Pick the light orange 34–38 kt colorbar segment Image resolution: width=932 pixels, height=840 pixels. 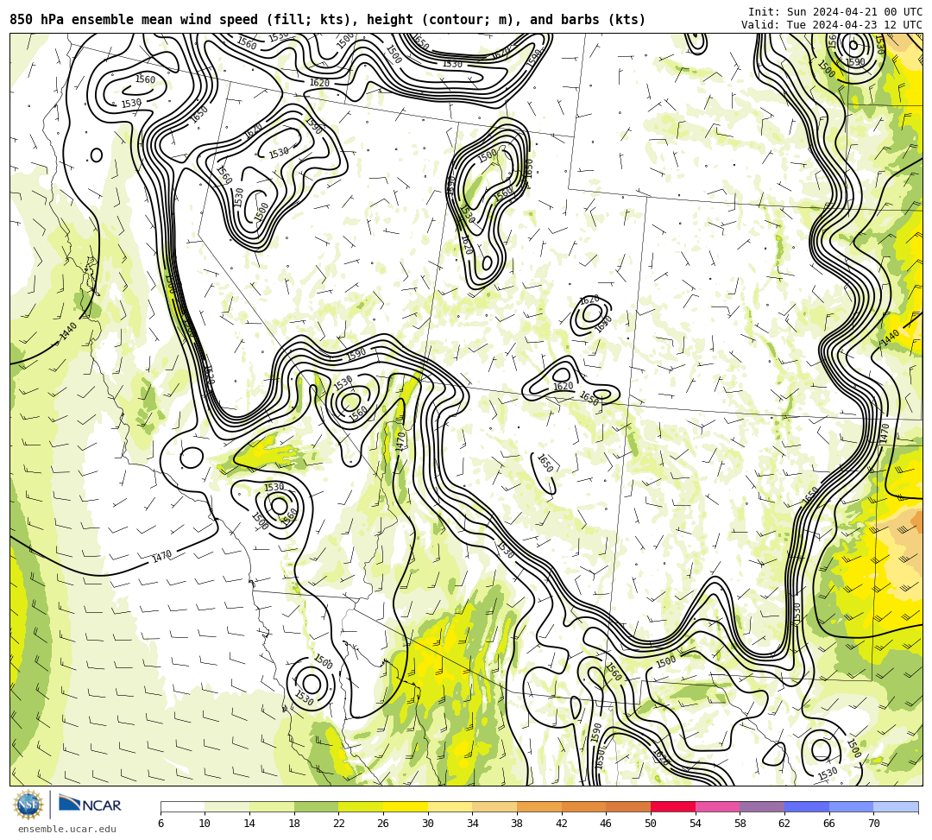(x=494, y=806)
